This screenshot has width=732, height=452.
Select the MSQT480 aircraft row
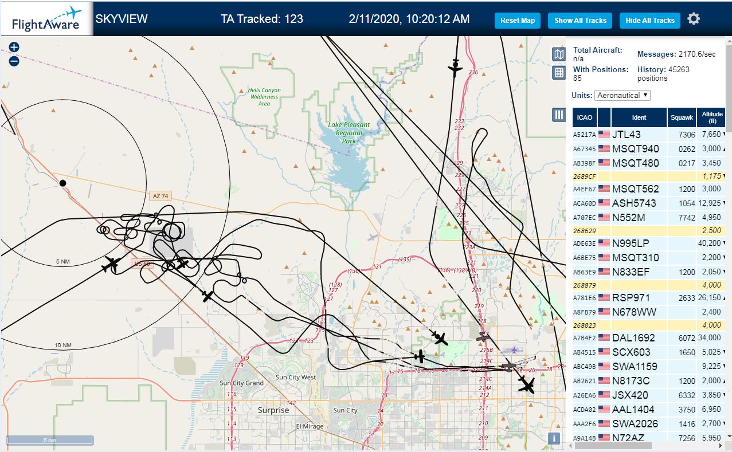click(649, 163)
